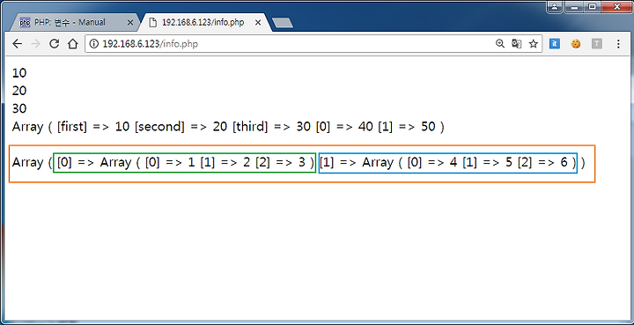Bookmark this page with the star
Viewport: 634px width, 325px height.
[x=534, y=44]
